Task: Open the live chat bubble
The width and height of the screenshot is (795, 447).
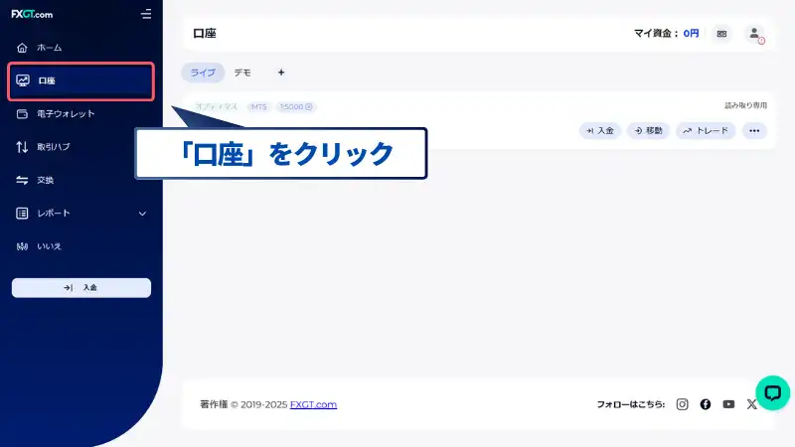Action: click(773, 392)
